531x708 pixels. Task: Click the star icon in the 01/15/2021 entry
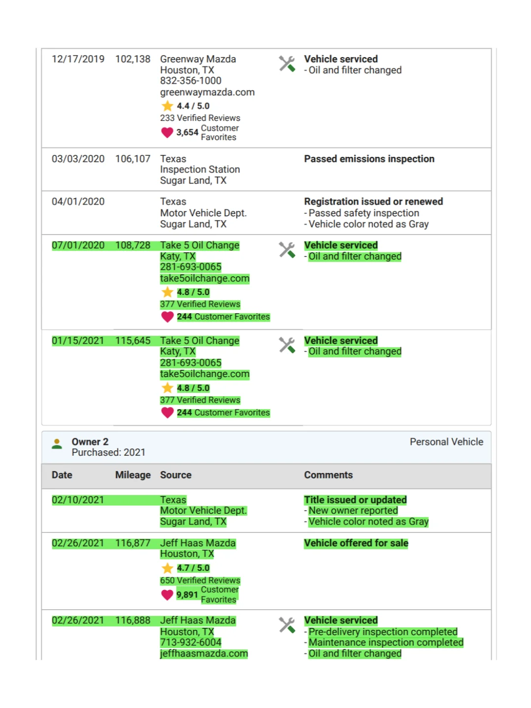tap(167, 388)
